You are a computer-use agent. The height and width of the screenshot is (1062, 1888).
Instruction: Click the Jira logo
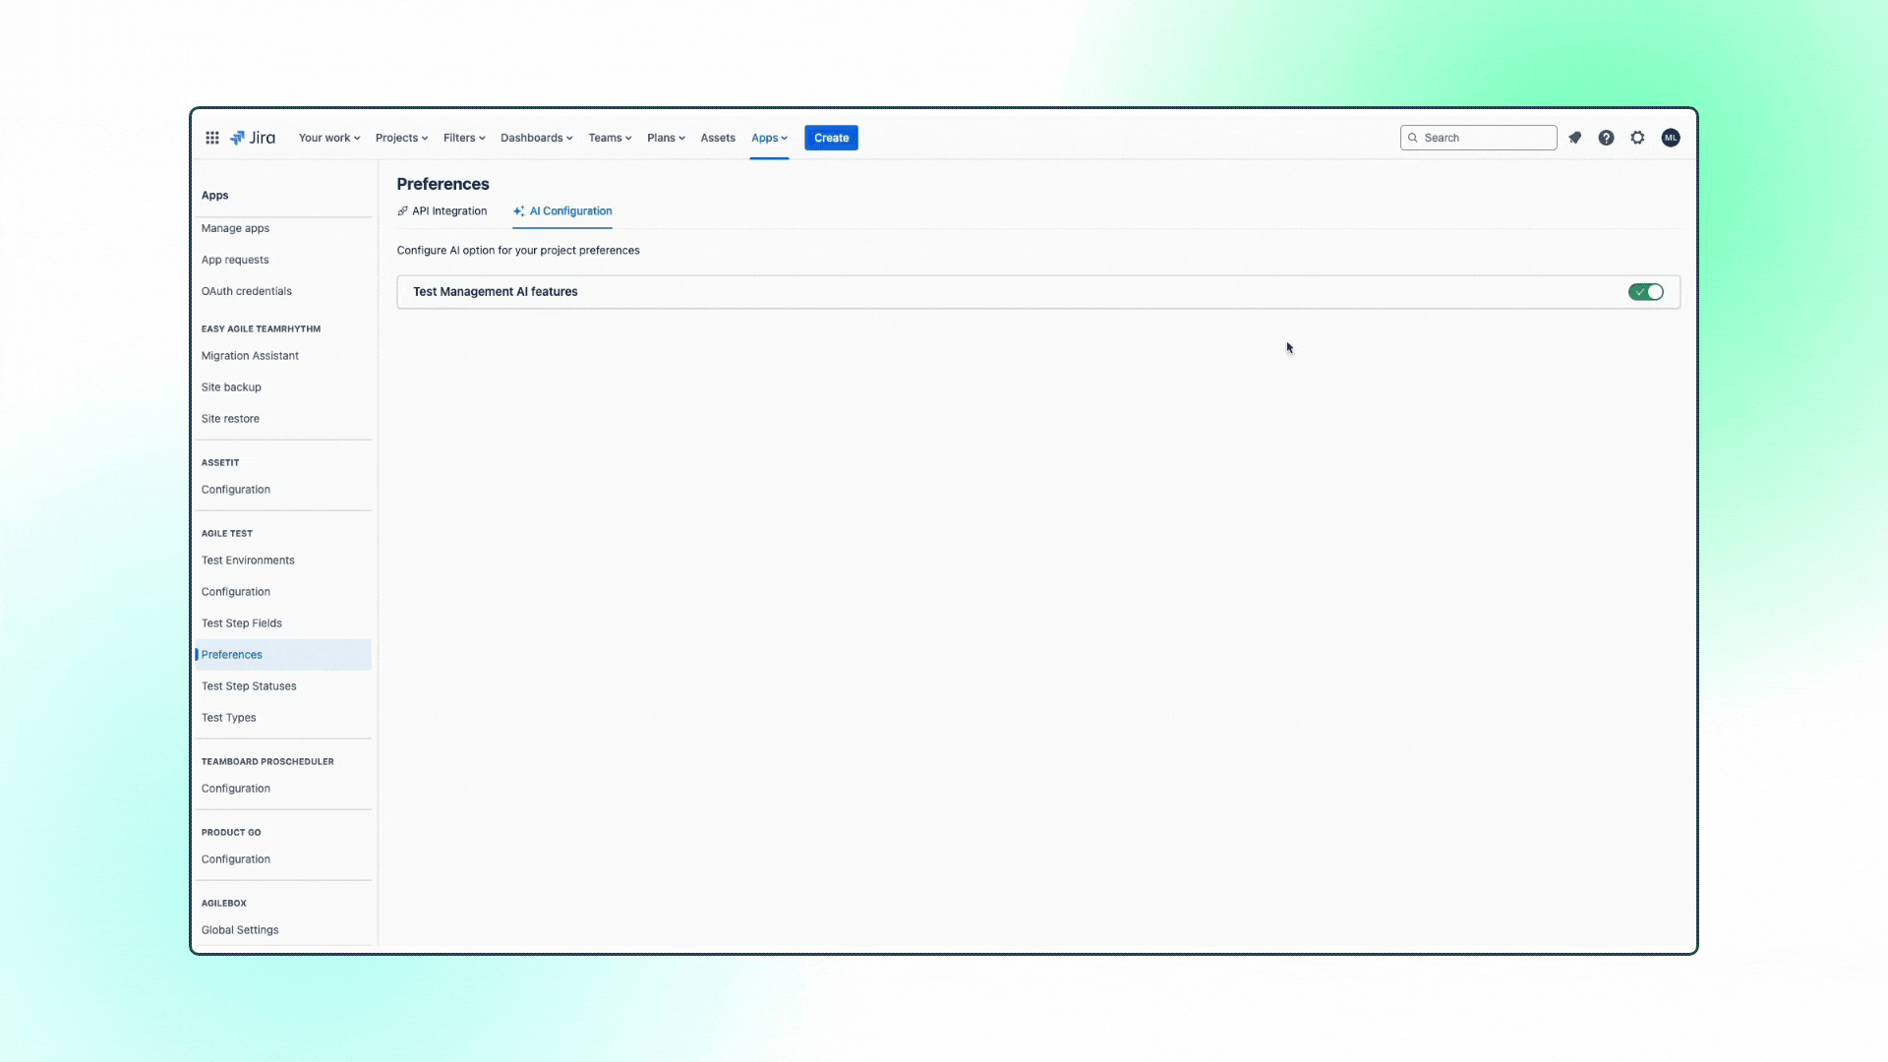coord(252,138)
